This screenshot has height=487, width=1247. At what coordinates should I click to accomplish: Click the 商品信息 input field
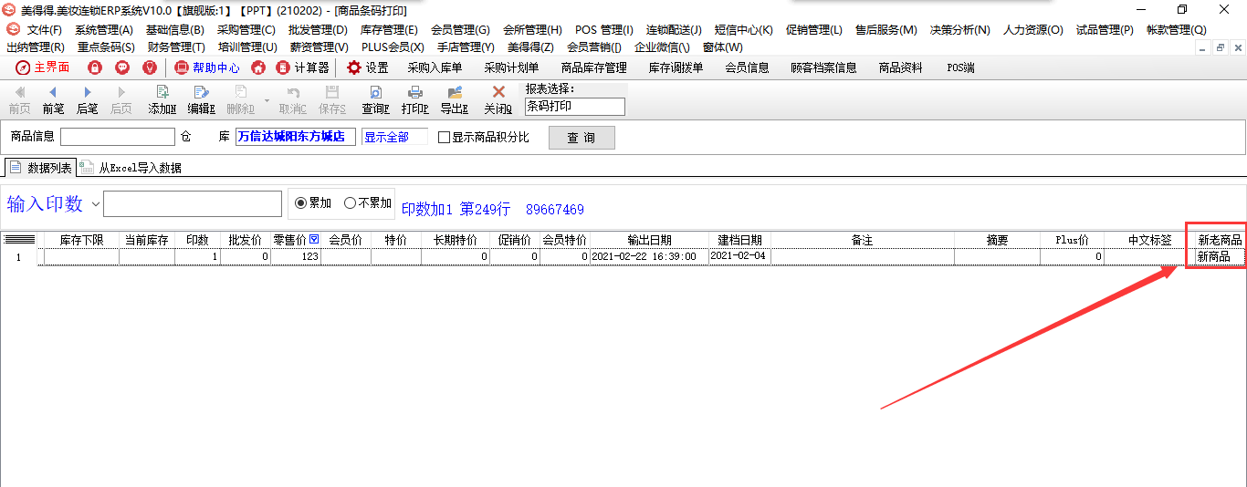coord(117,137)
